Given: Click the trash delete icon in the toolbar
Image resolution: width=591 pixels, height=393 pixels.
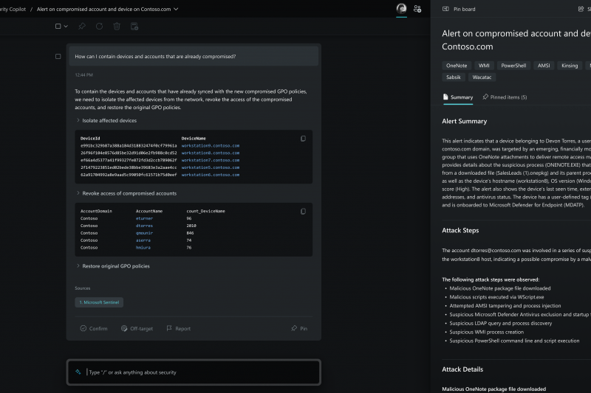Looking at the screenshot, I should click(117, 27).
